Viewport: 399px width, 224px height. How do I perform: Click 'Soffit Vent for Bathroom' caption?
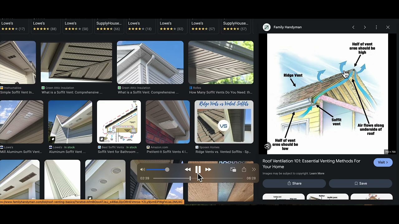(x=118, y=152)
